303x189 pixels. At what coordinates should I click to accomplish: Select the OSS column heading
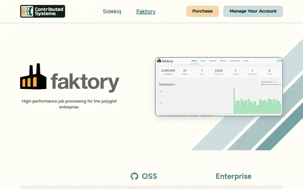149,176
